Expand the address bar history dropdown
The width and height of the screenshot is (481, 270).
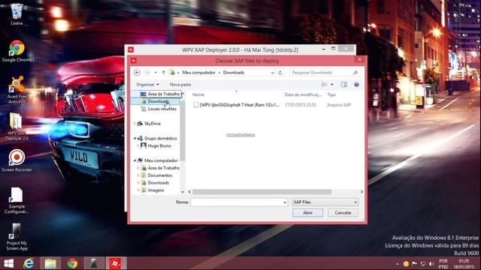272,73
